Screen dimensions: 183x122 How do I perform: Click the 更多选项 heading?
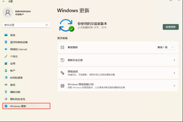62,38
